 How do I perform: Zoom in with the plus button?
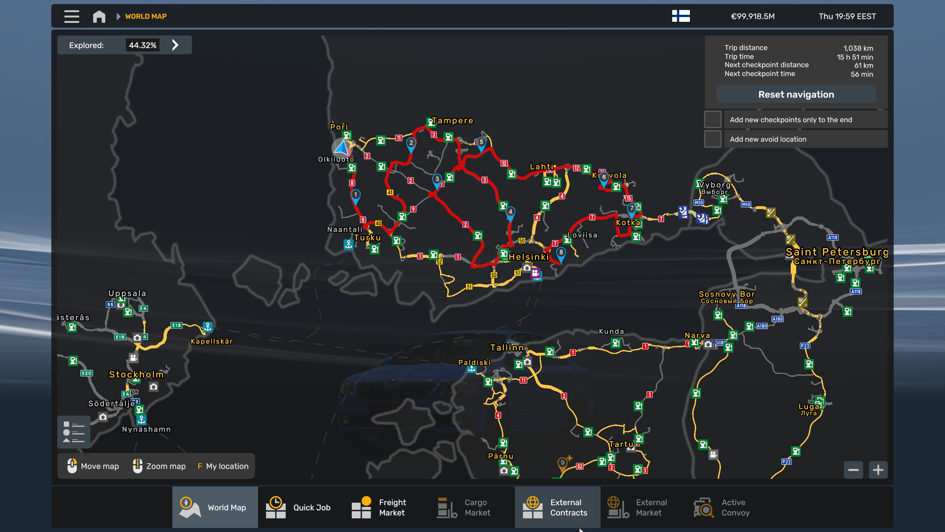coord(878,470)
